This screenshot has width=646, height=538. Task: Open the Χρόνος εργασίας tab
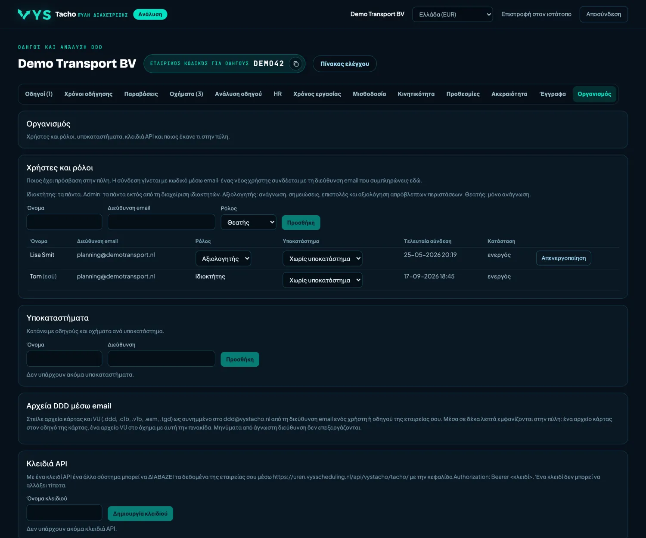317,94
